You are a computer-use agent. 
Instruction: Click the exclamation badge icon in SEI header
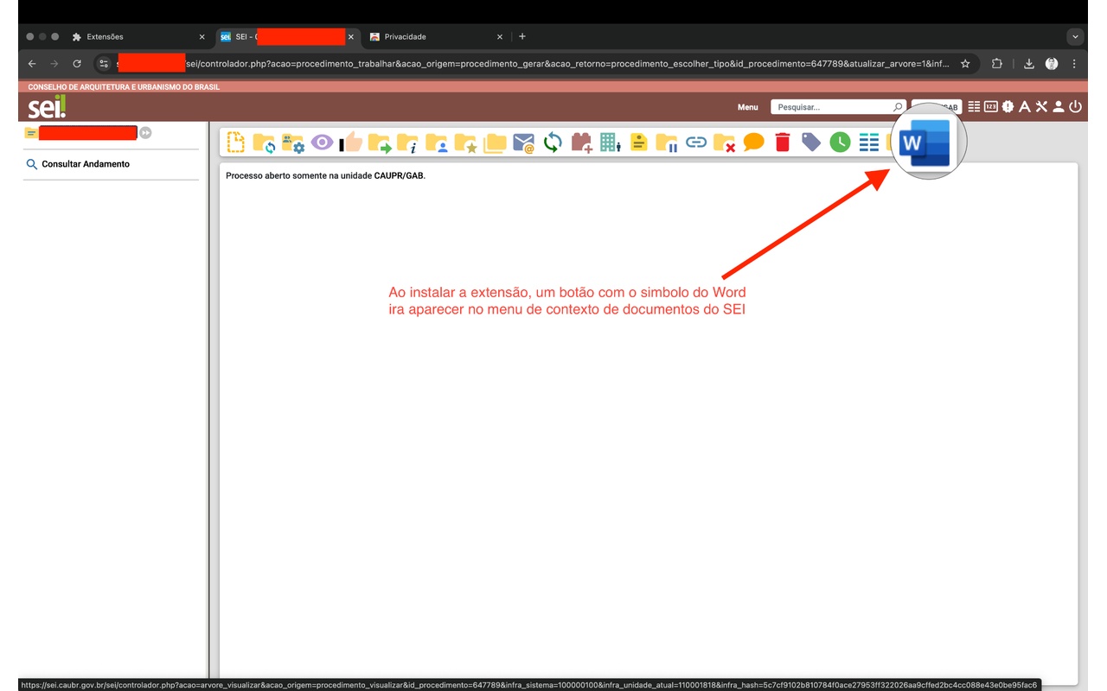1008,107
